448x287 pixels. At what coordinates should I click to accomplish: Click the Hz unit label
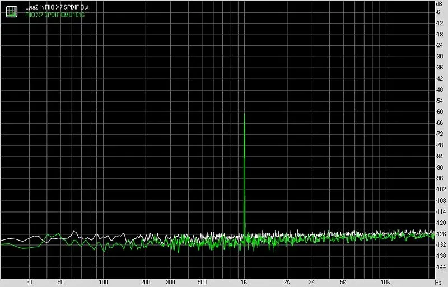[x=438, y=282]
